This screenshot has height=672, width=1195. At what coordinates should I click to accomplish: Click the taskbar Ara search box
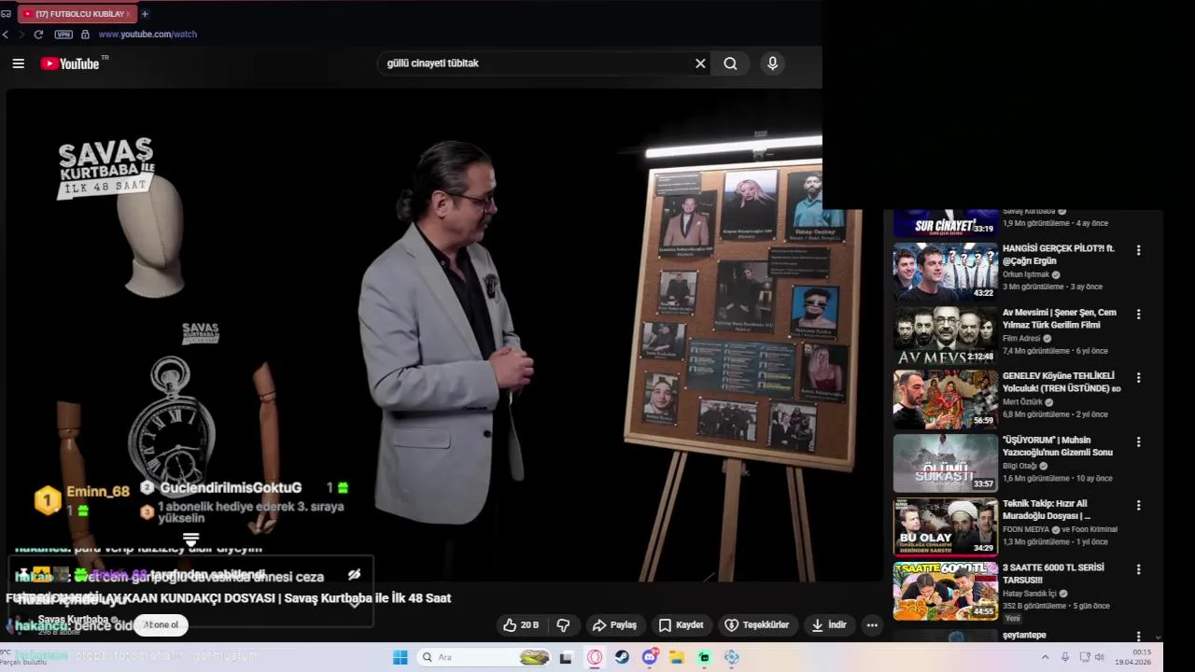[x=484, y=657]
